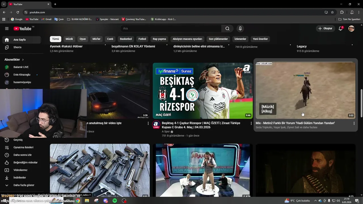Open Beşiktaş 4-1 Çaykur Rizespor video title

click(201, 125)
